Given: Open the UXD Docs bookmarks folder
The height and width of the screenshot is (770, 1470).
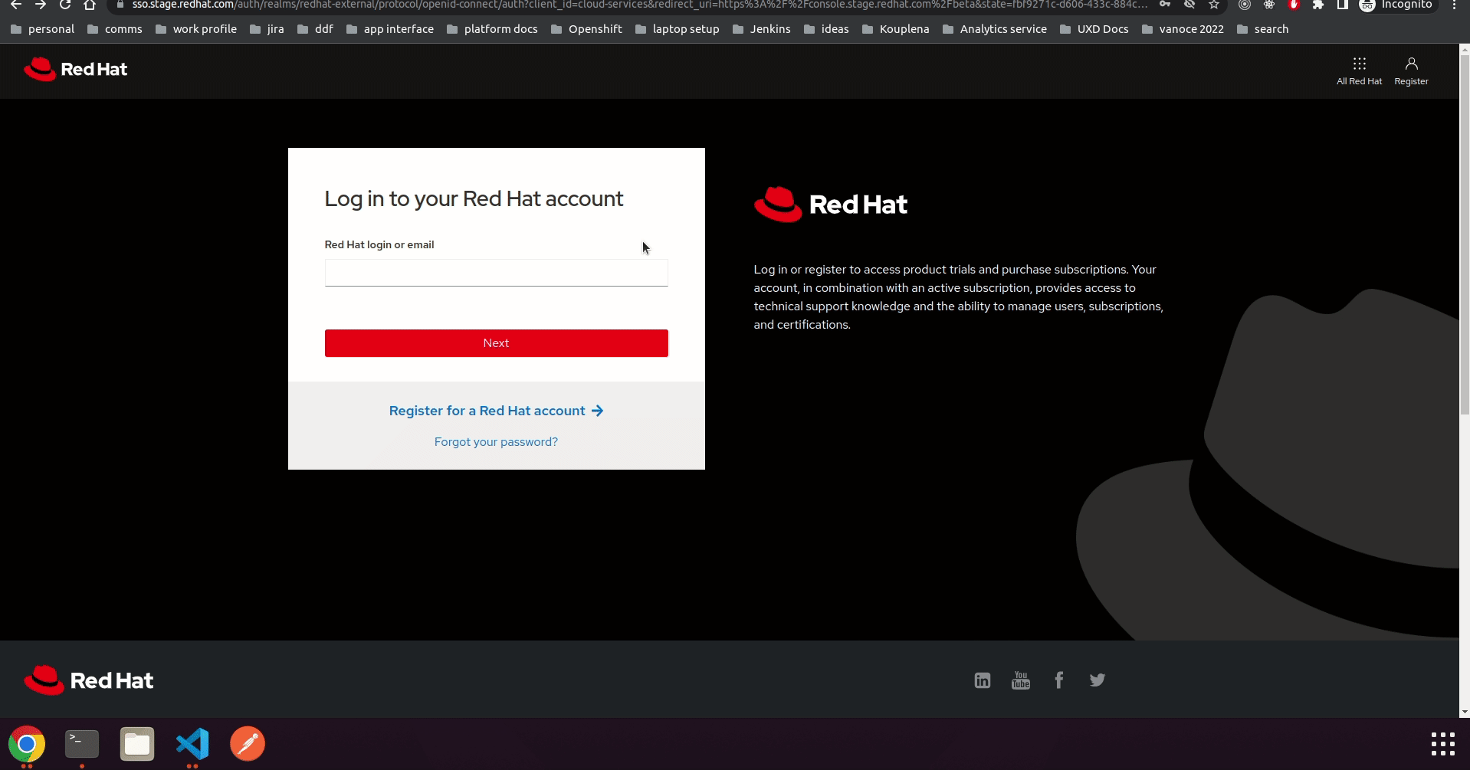Looking at the screenshot, I should click(1094, 29).
